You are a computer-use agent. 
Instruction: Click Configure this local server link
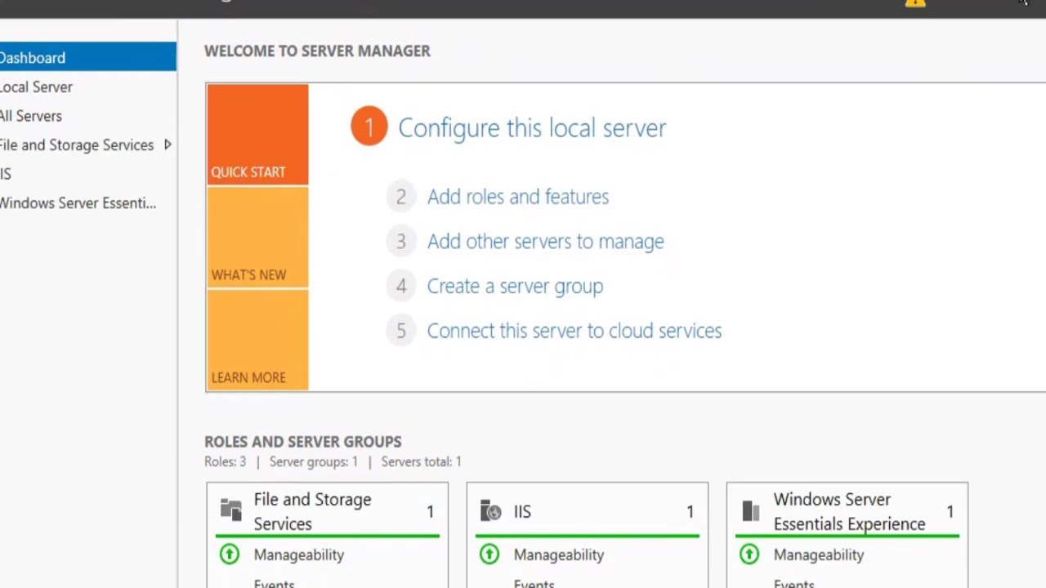(x=532, y=128)
